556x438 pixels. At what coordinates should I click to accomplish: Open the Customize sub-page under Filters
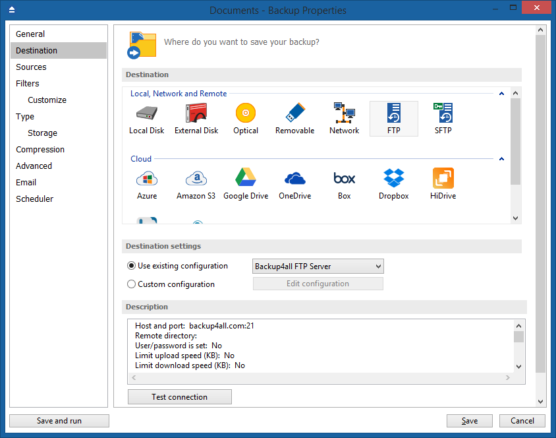pos(59,100)
